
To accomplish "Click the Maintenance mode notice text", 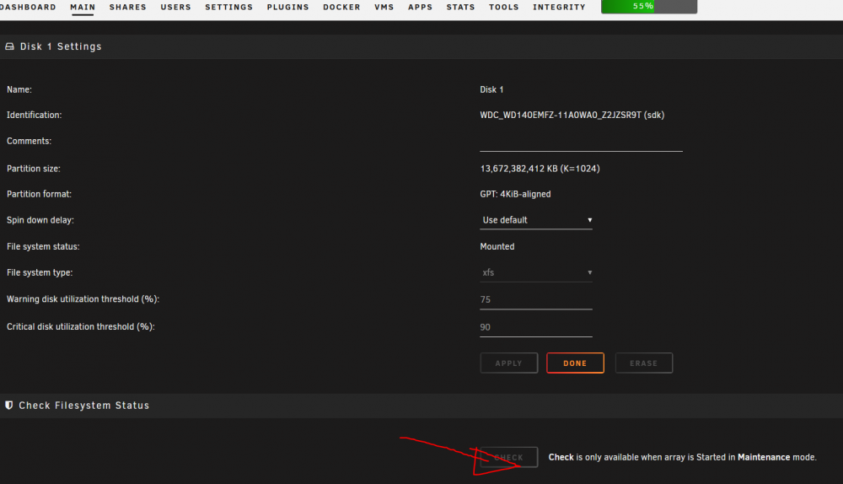I will point(682,457).
